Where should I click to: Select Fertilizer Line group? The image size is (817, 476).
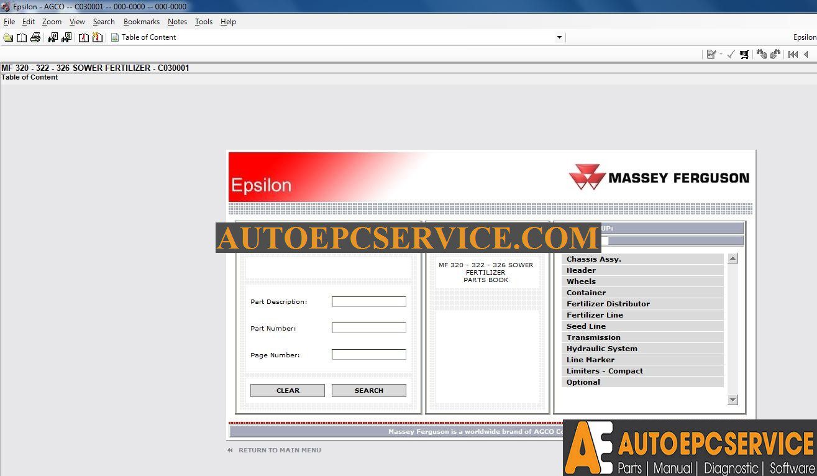(642, 315)
